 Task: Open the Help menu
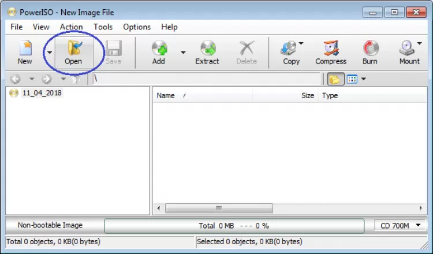(169, 27)
